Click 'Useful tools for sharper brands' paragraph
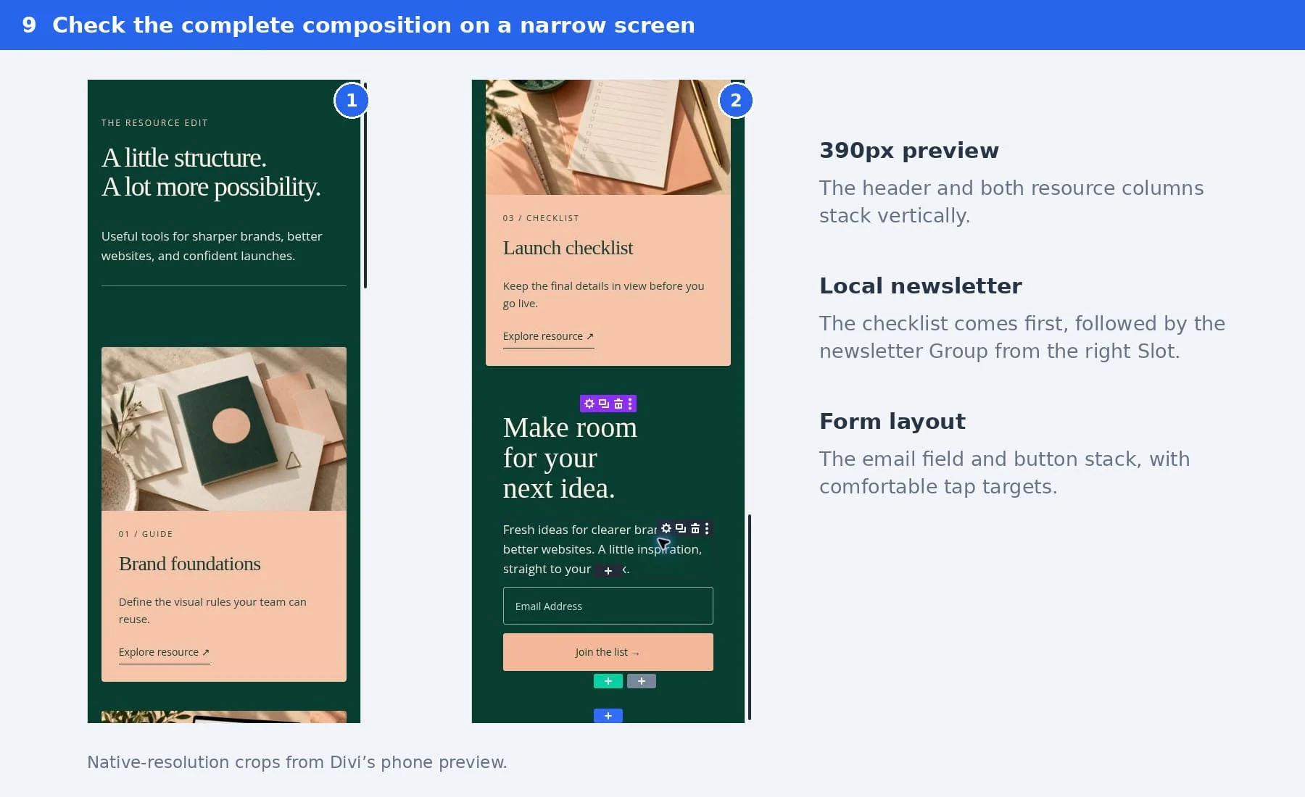The image size is (1305, 797). coord(212,246)
